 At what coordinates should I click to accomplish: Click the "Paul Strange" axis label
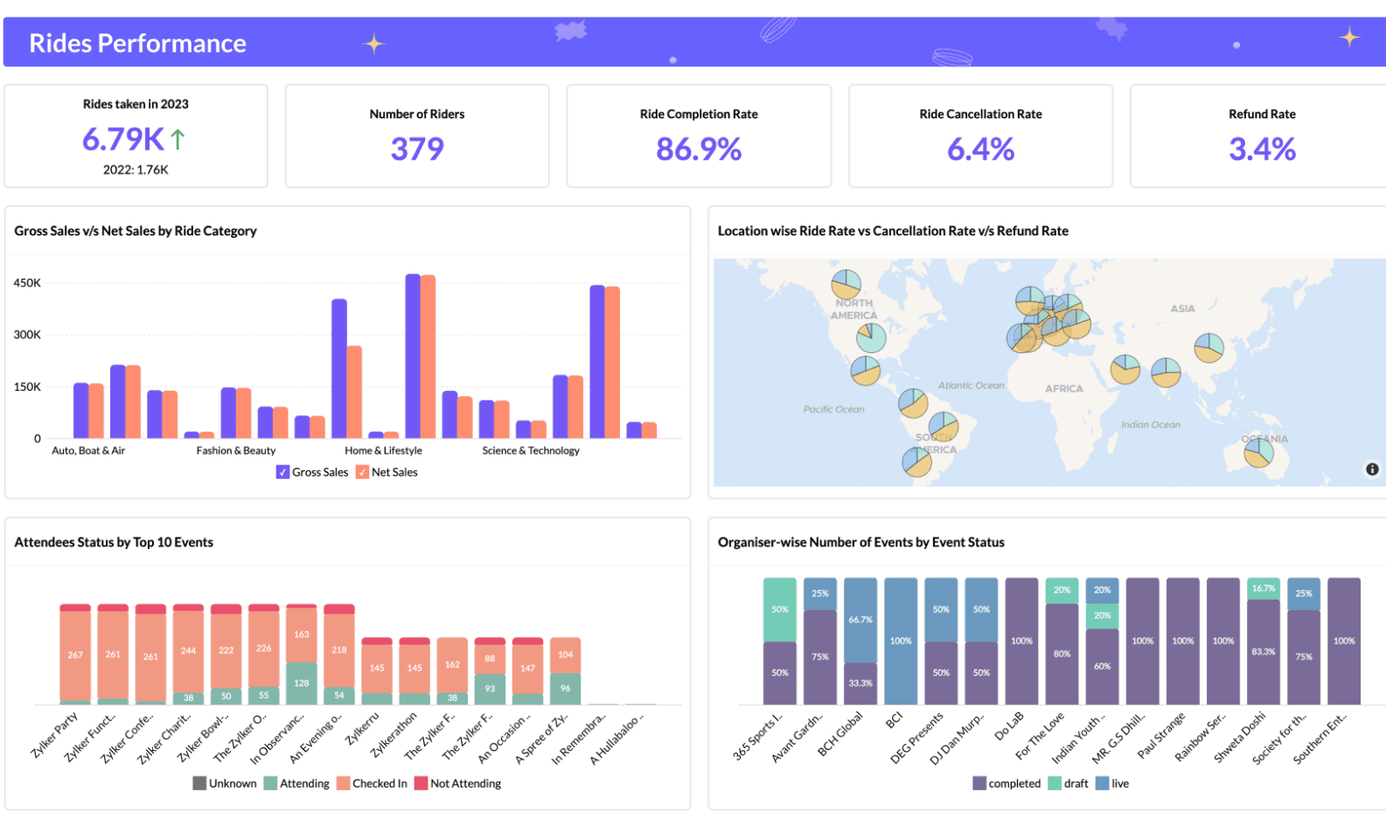[x=1161, y=735]
